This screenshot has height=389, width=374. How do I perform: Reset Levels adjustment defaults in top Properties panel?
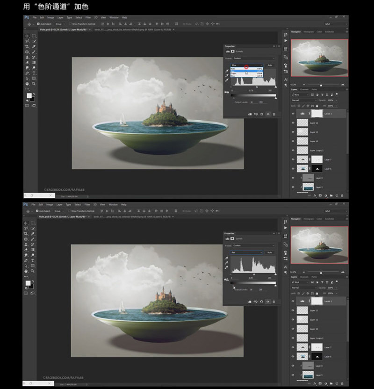coord(262,114)
